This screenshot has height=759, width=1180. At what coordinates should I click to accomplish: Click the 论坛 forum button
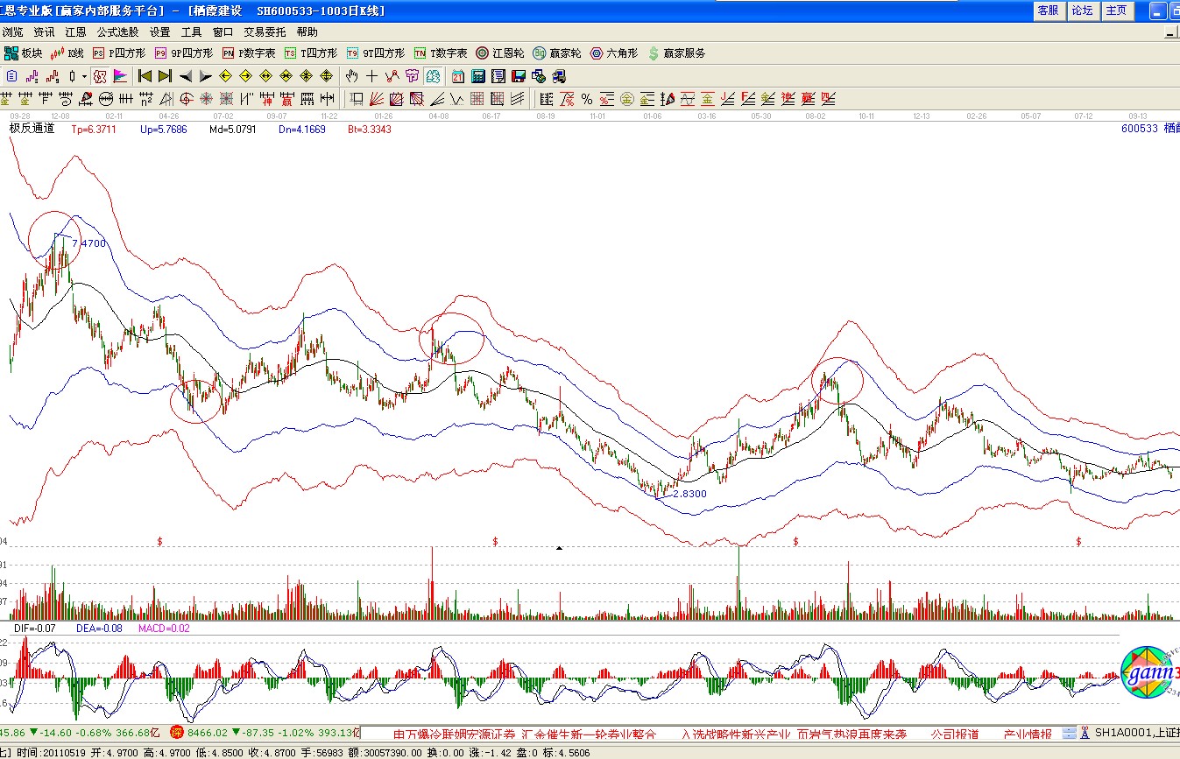point(1082,11)
